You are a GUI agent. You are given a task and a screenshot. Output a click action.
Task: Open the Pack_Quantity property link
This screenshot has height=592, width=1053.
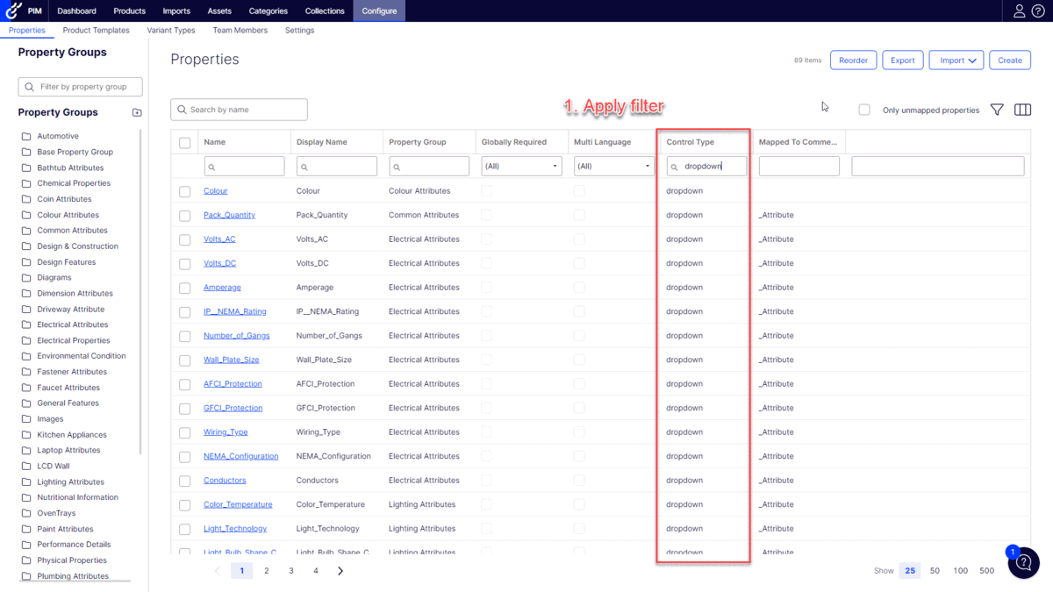click(229, 215)
